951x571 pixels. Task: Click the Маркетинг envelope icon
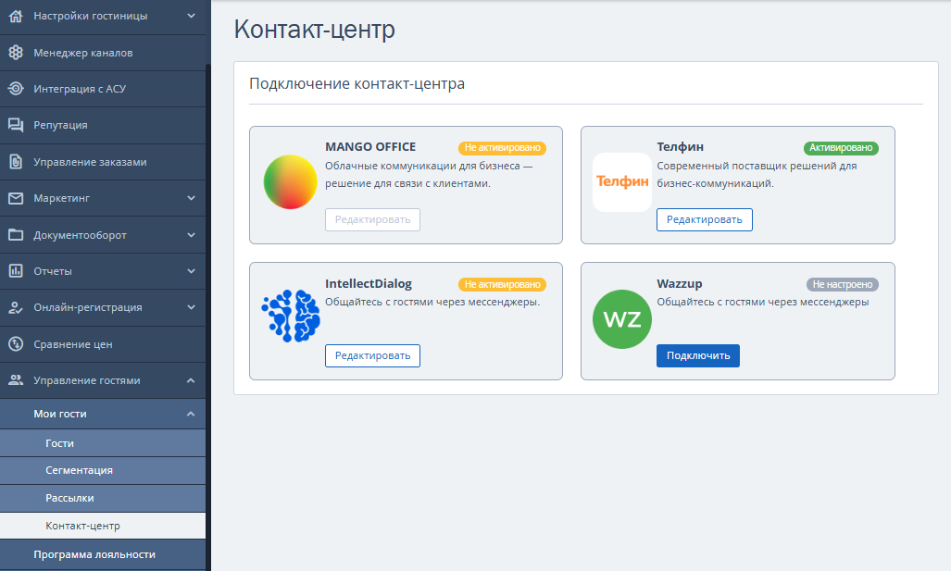click(16, 198)
